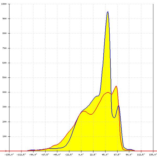The height and width of the screenshot is (157, 157).
Task: Click the 500 y-axis label
Action: [4, 77]
